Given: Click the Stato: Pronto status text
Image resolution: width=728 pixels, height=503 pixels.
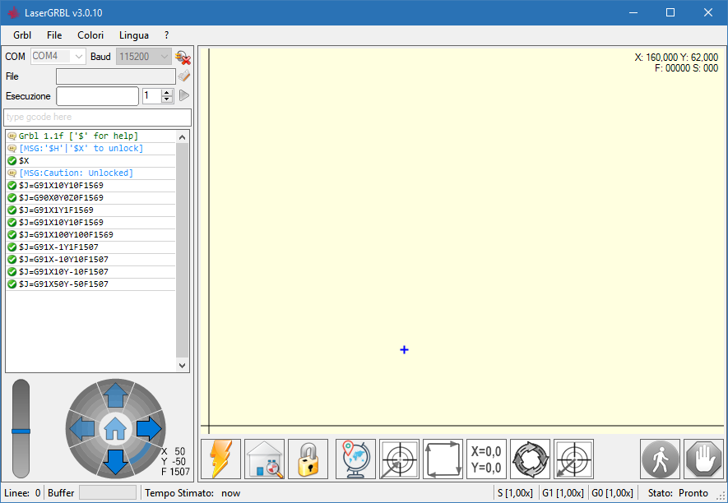Looking at the screenshot, I should 678,493.
